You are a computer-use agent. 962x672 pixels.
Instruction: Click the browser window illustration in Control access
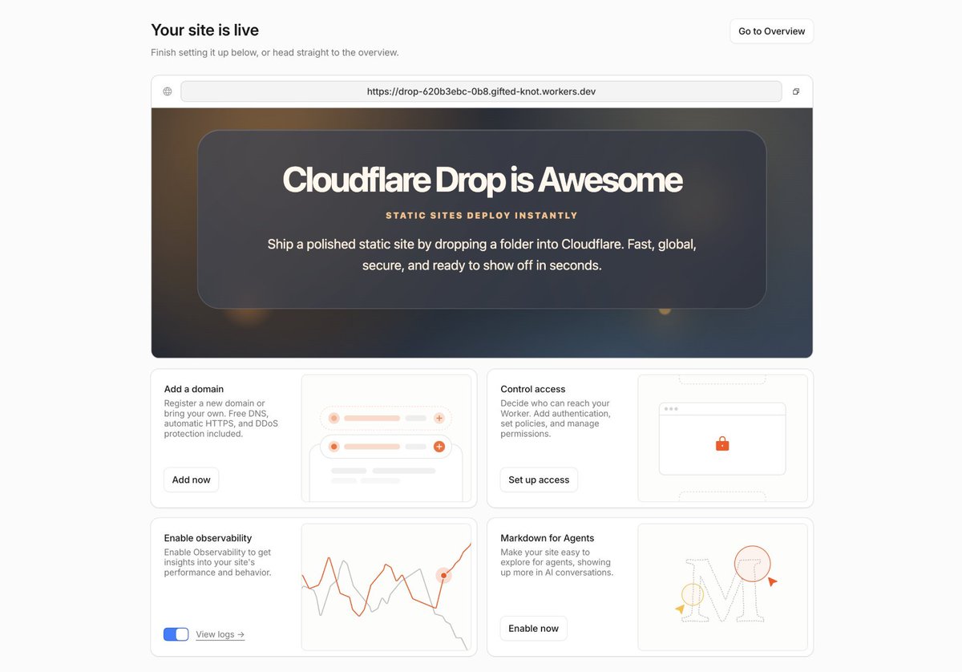(722, 439)
